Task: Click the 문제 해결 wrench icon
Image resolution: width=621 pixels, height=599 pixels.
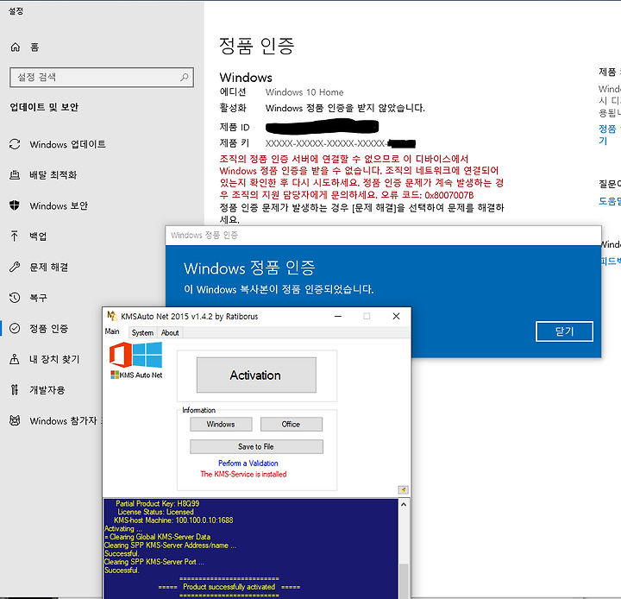Action: point(15,267)
